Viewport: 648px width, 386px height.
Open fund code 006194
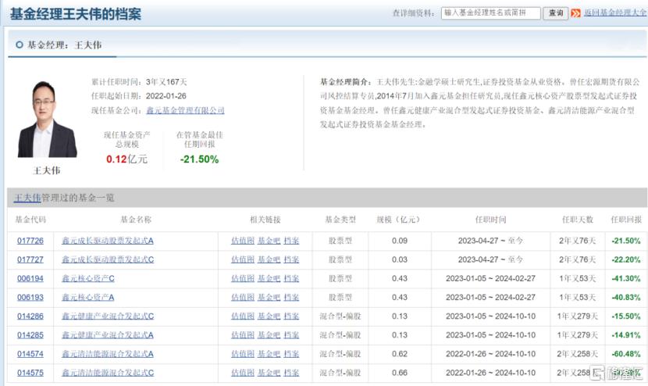[30, 278]
